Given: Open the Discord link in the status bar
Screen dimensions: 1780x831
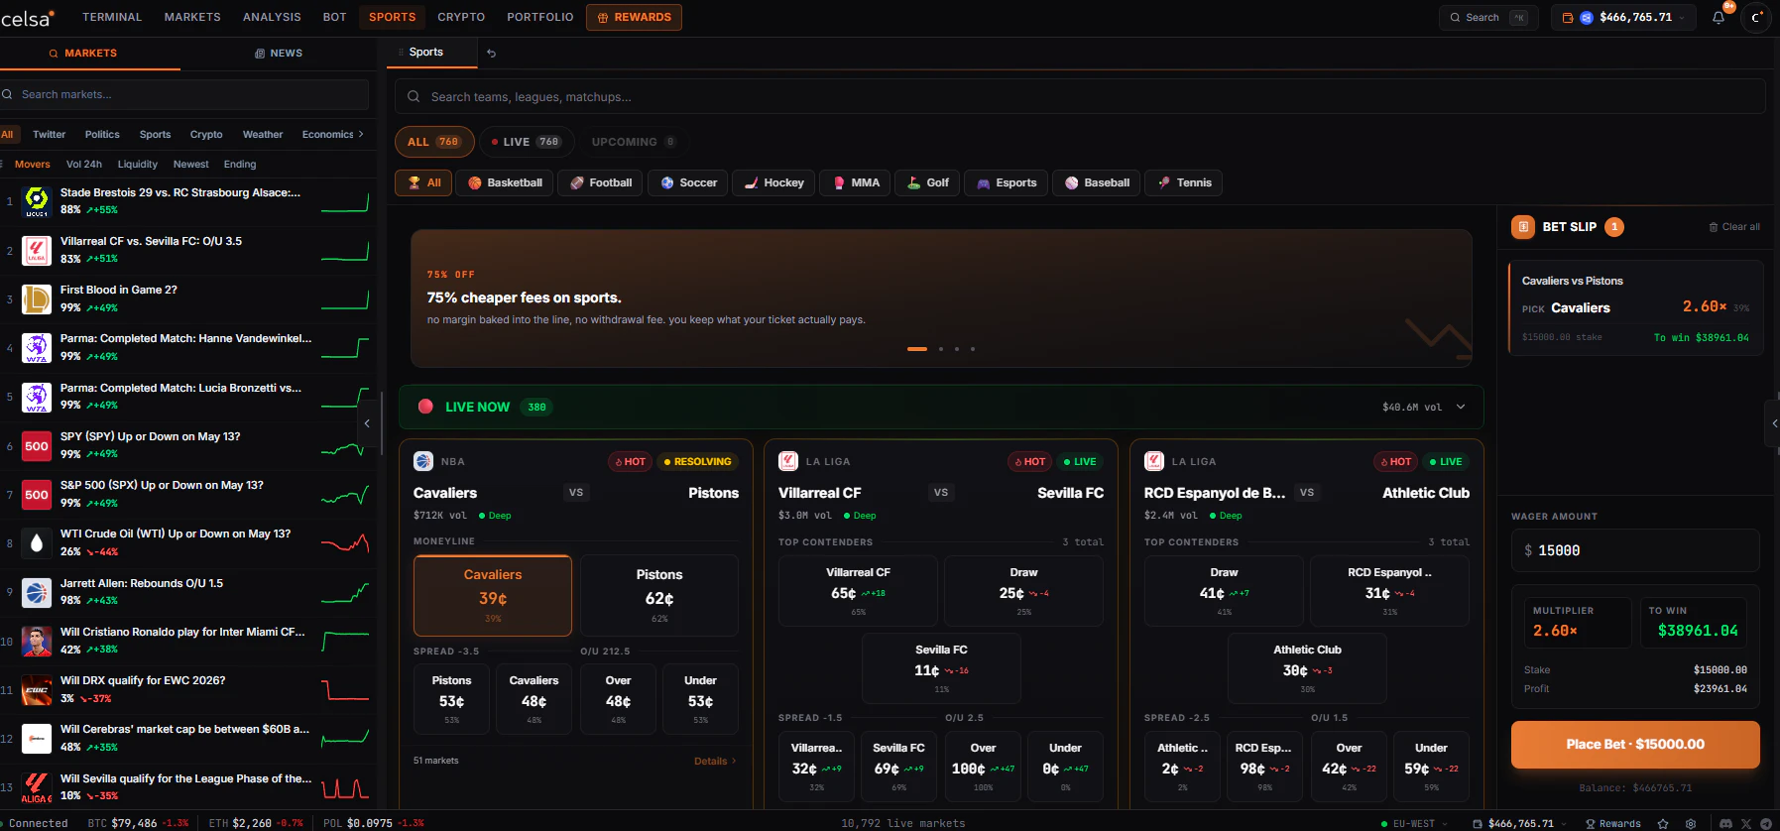Looking at the screenshot, I should click(1725, 823).
